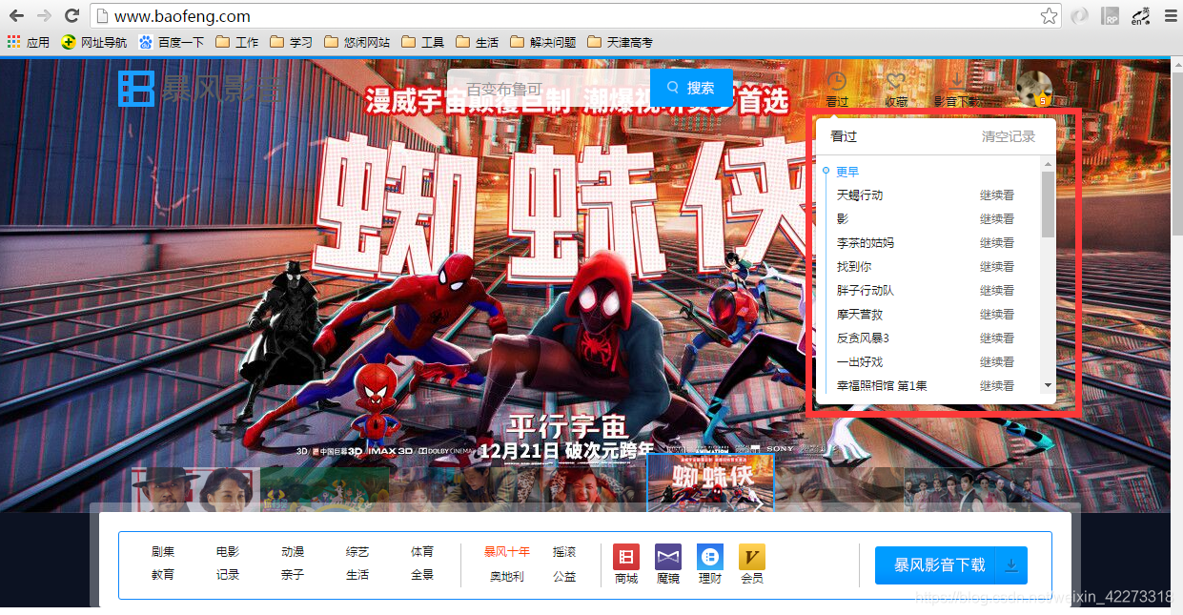1183x615 pixels.
Task: Open 天蝎行动 in history list
Action: click(x=860, y=195)
